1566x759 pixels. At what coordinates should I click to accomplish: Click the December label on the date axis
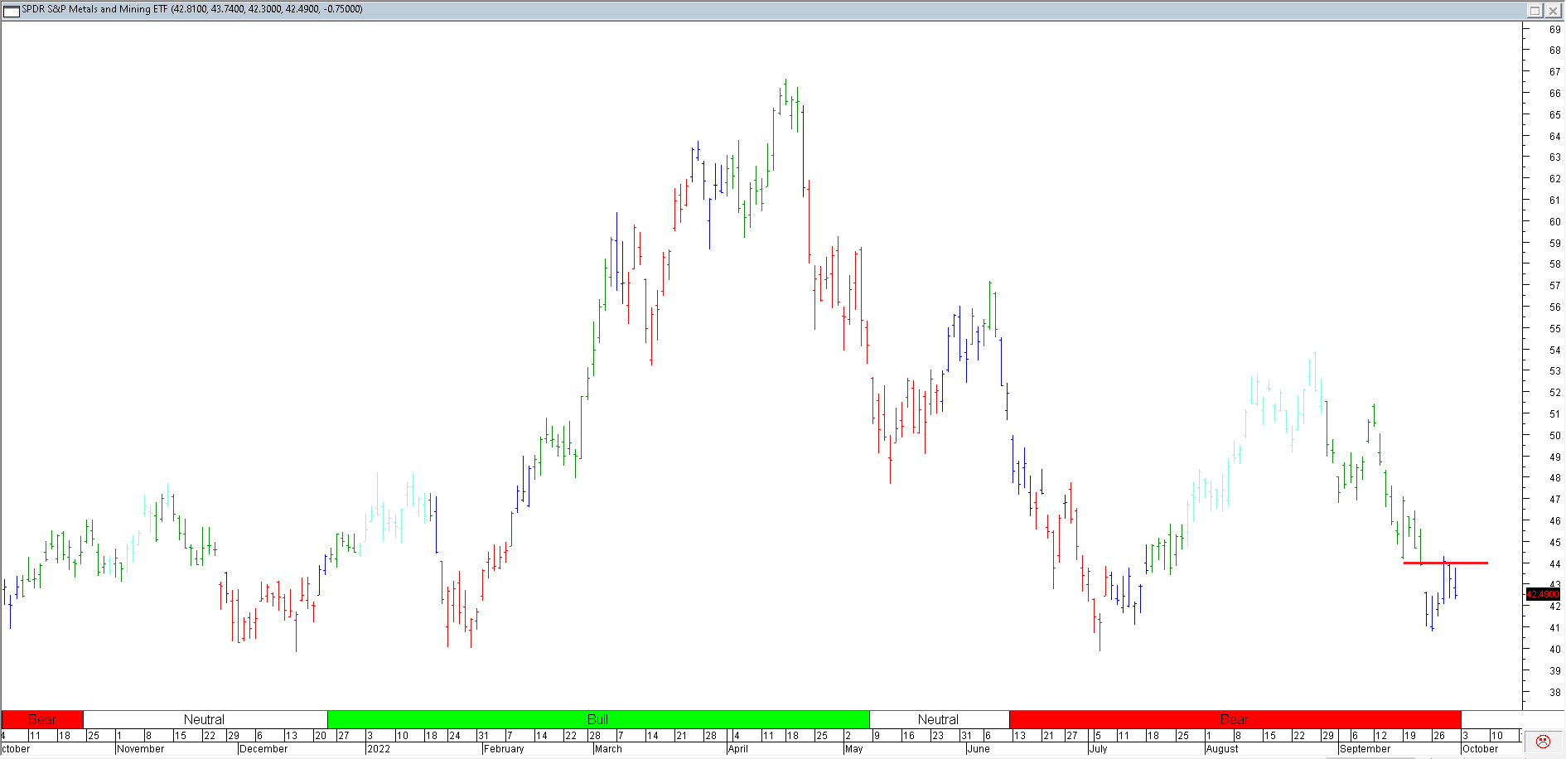(263, 749)
